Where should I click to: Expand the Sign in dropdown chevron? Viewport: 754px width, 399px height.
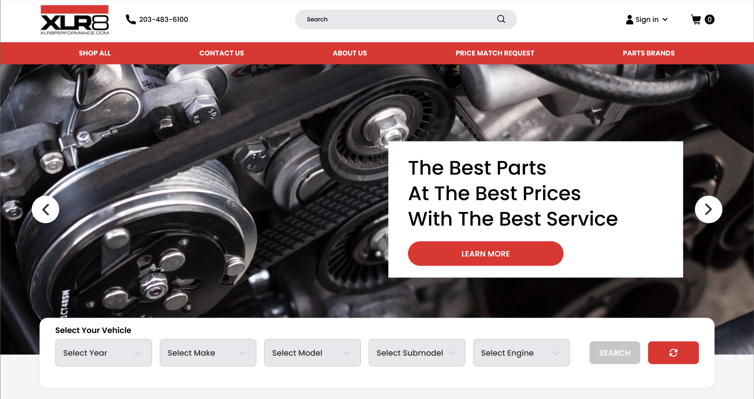pos(665,19)
